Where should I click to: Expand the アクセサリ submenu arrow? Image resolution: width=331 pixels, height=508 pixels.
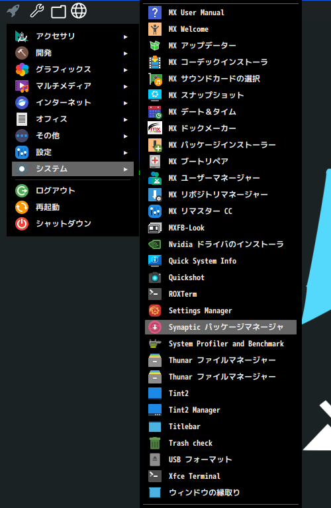click(x=125, y=37)
